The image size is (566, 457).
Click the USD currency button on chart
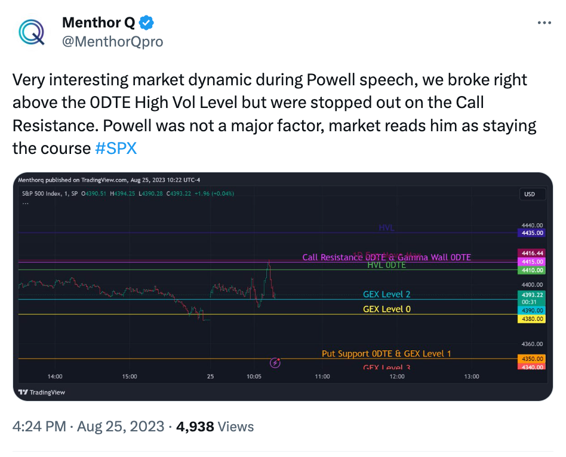530,194
